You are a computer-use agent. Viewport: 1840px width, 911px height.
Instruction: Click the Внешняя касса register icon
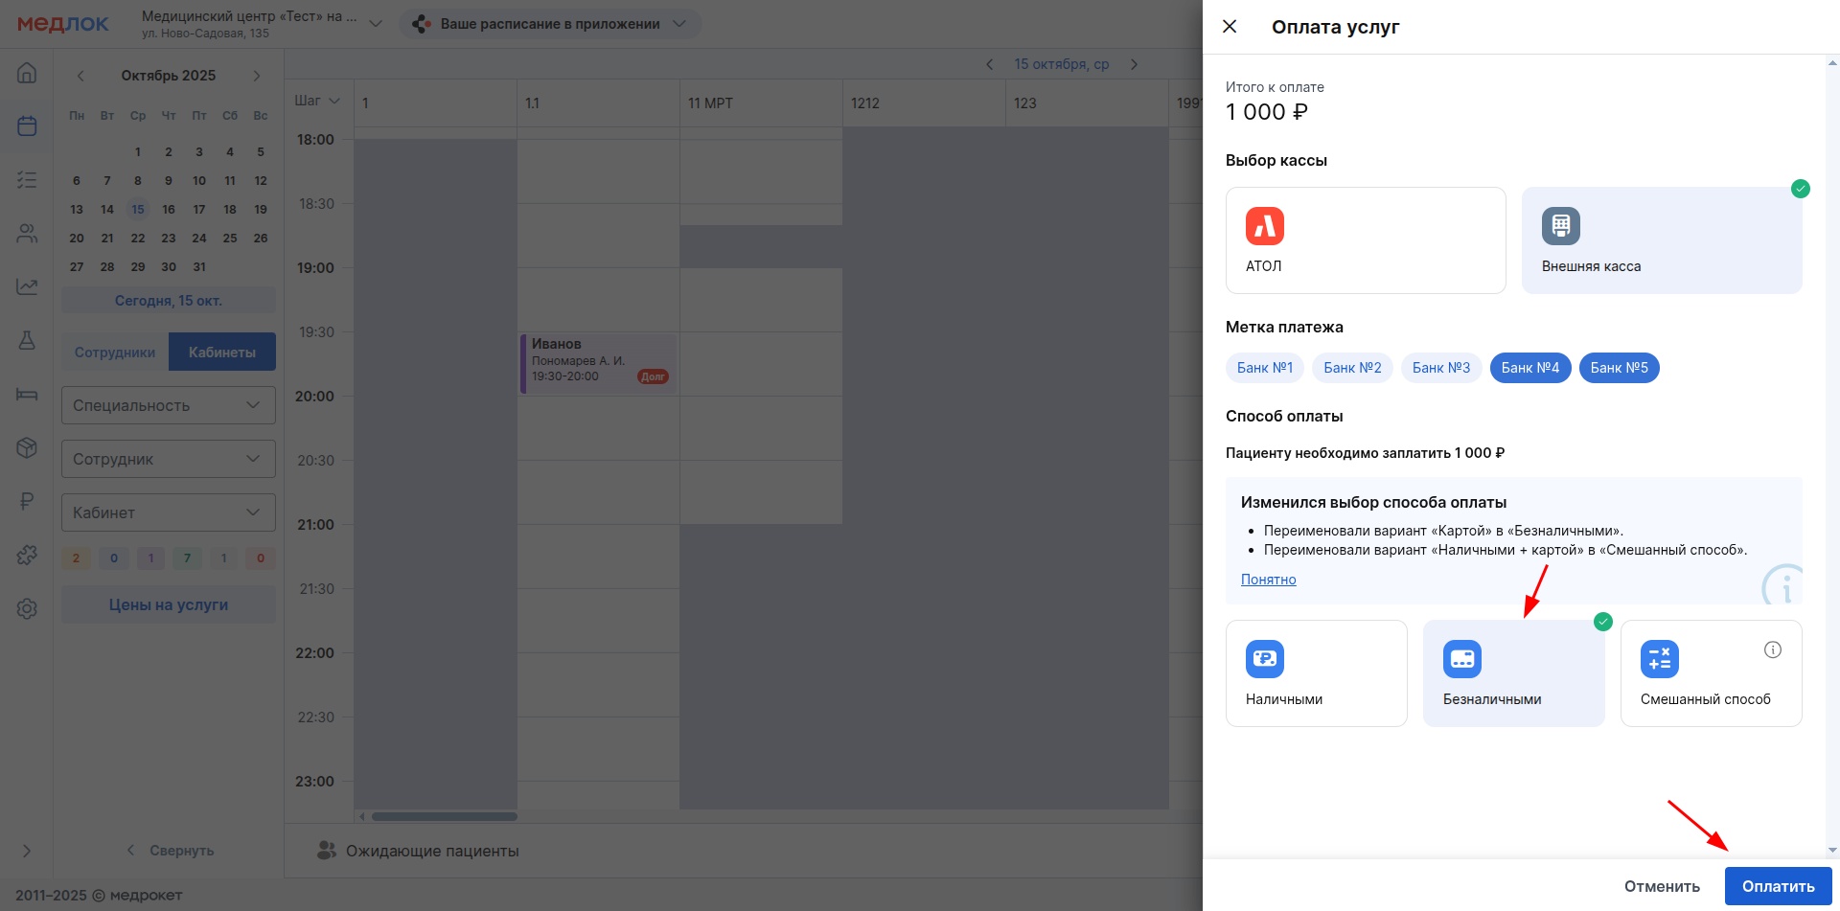click(1560, 226)
